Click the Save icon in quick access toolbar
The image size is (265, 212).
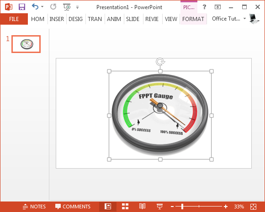22,7
